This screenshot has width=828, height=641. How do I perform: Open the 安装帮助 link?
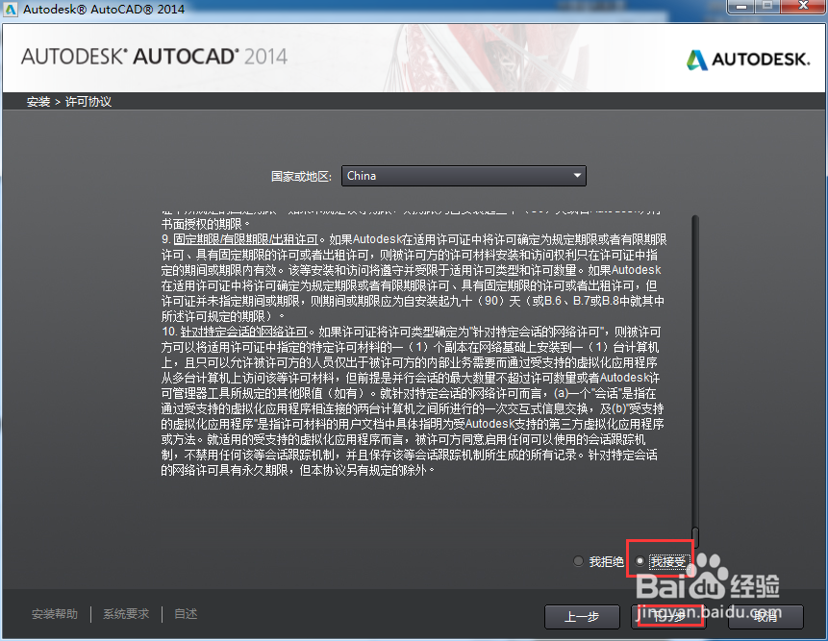(55, 614)
